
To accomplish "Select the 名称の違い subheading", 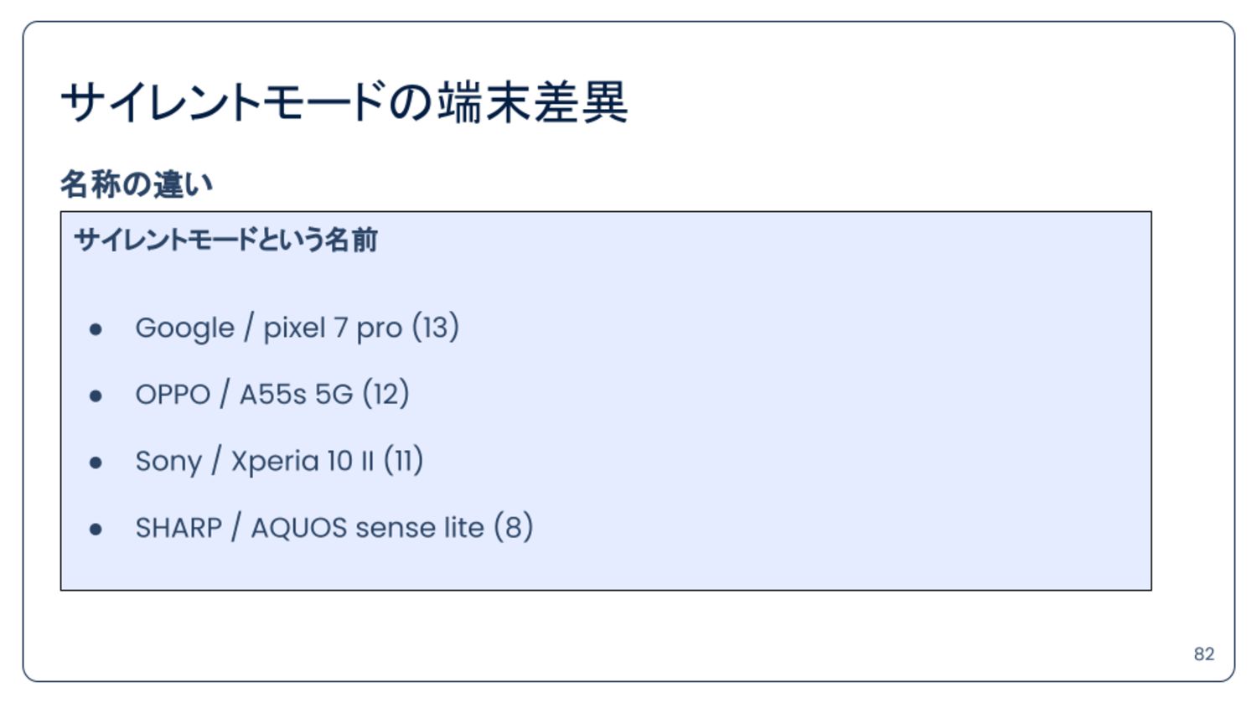I will (137, 184).
